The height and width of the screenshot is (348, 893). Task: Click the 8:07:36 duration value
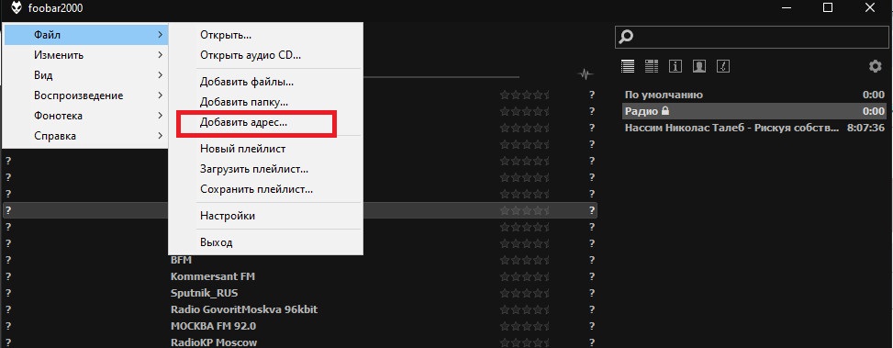tap(865, 129)
